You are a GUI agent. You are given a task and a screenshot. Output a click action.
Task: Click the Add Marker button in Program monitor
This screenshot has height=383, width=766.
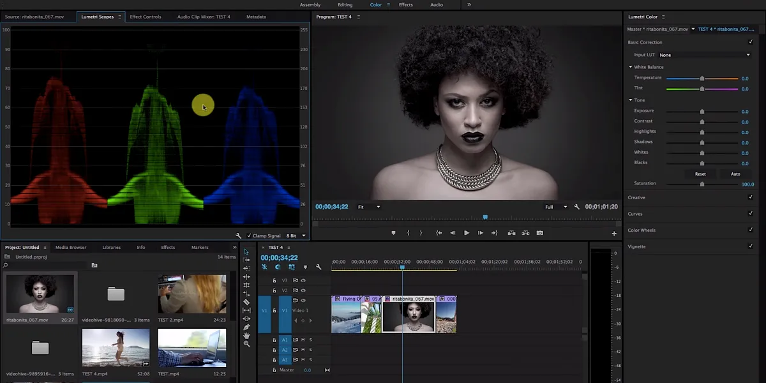coord(393,233)
